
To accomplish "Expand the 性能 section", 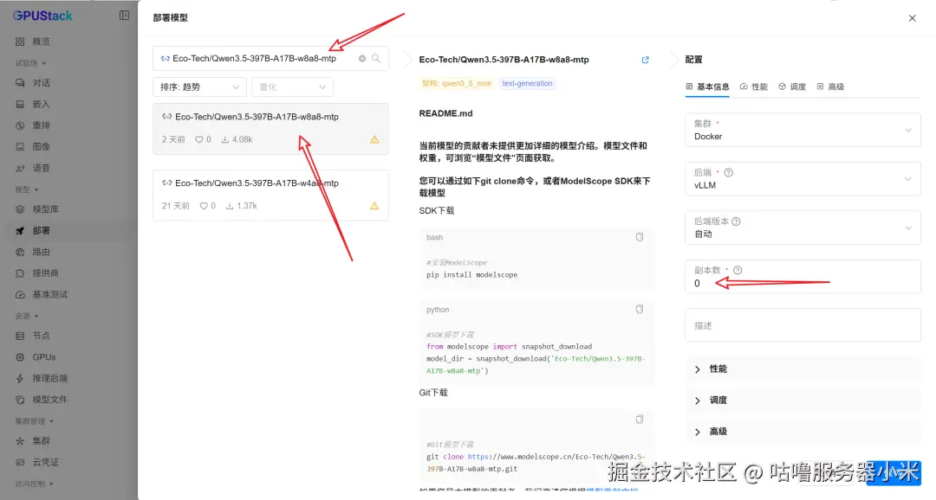I will [x=803, y=369].
